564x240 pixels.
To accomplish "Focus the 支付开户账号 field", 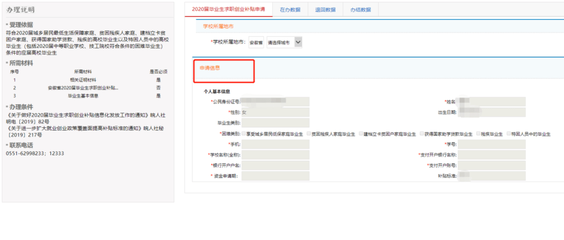I will click(x=492, y=165).
